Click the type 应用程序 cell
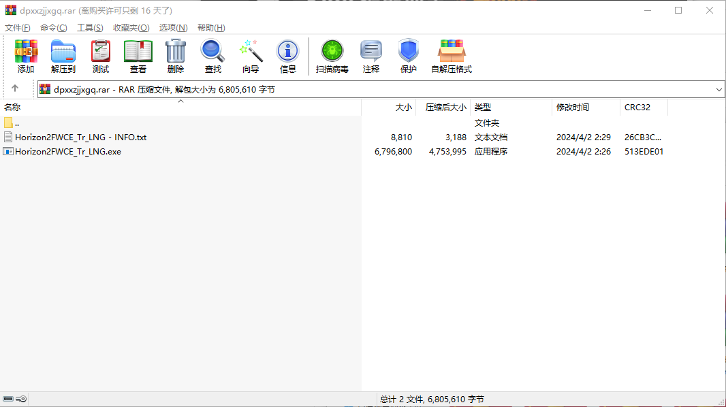 point(491,152)
